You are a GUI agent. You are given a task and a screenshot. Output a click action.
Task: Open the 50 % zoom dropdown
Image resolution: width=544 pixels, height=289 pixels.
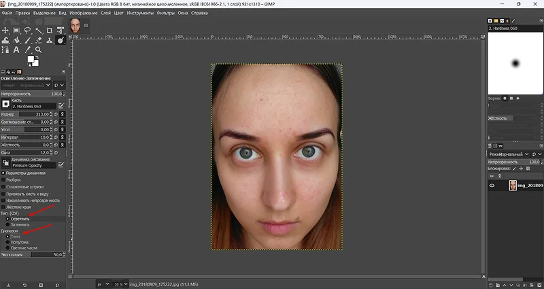click(121, 284)
